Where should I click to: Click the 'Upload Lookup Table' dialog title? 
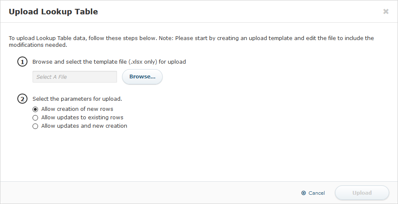coord(53,12)
